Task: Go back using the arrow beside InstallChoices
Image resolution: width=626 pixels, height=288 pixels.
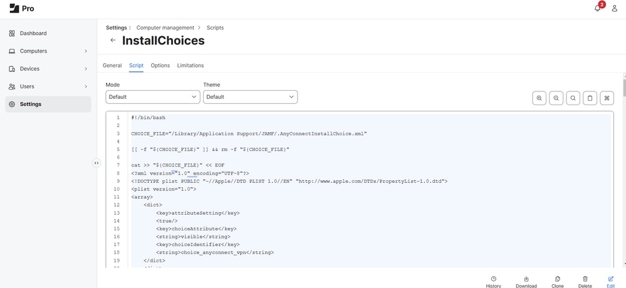Action: [x=113, y=41]
